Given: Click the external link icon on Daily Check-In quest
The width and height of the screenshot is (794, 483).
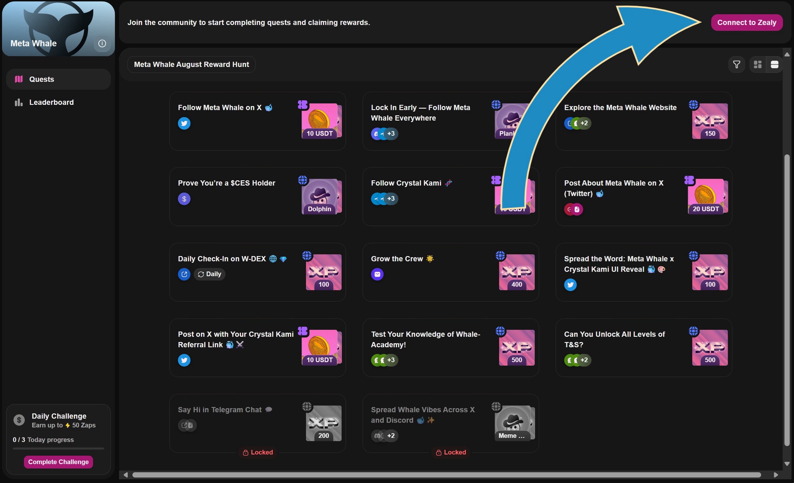Looking at the screenshot, I should [x=184, y=274].
